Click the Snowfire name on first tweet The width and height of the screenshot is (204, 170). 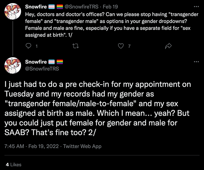(x=36, y=7)
